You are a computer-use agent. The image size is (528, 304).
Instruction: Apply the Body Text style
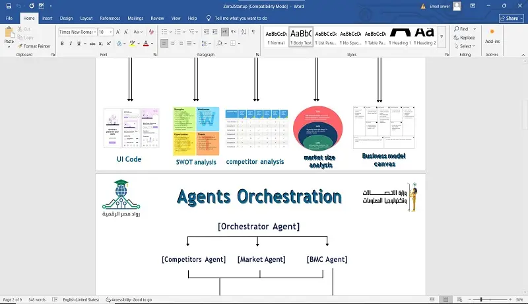tap(301, 37)
